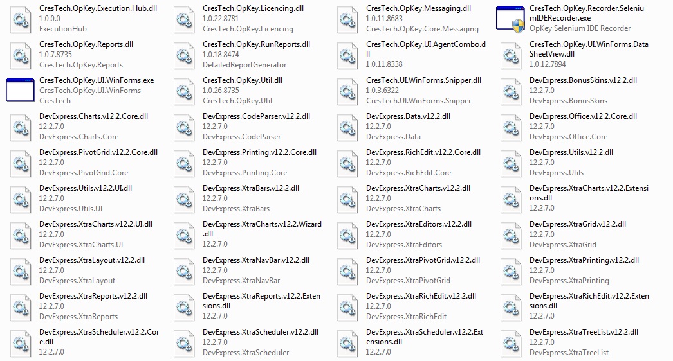The height and width of the screenshot is (361, 673).
Task: Click the DevExpress.XtraCharts.v12.2.Wizard.dll icon
Action: coord(184,236)
